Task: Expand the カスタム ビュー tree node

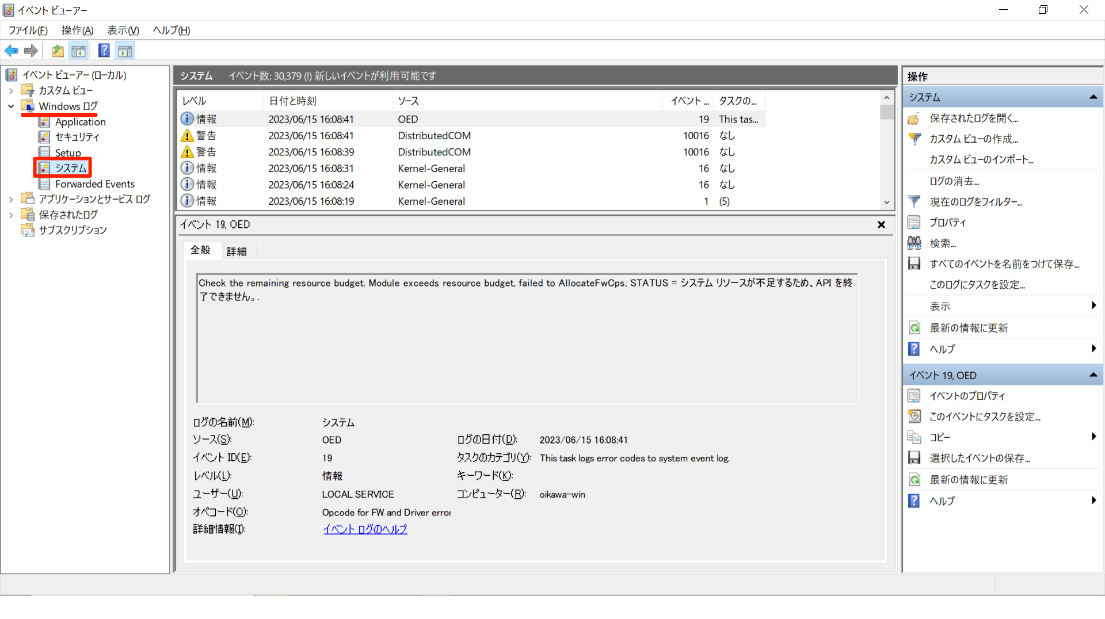Action: tap(11, 90)
